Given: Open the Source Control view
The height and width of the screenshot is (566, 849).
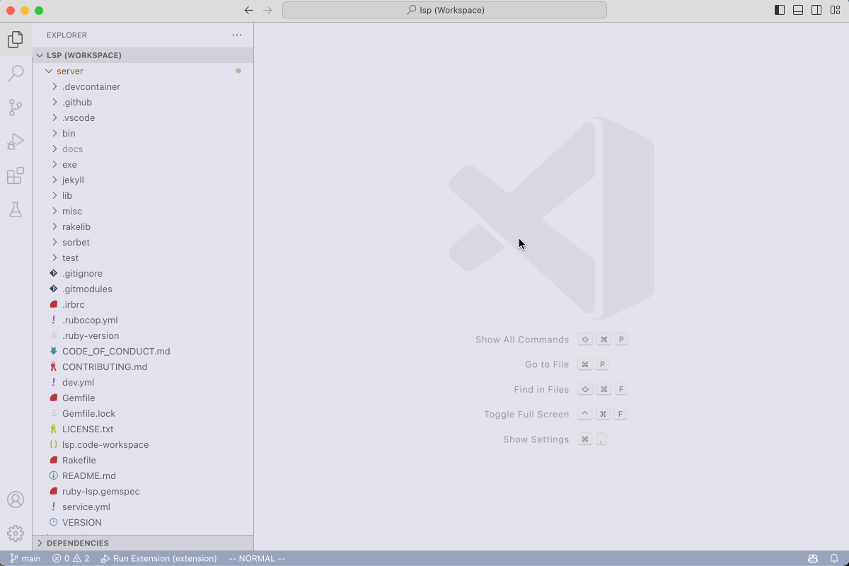Looking at the screenshot, I should tap(16, 108).
